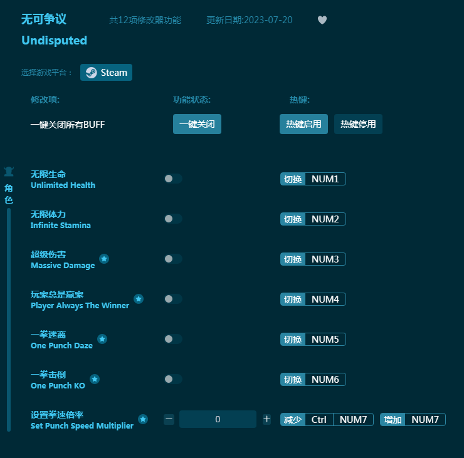
Task: Click the 热键停用 hotkey disable button
Action: coord(358,124)
